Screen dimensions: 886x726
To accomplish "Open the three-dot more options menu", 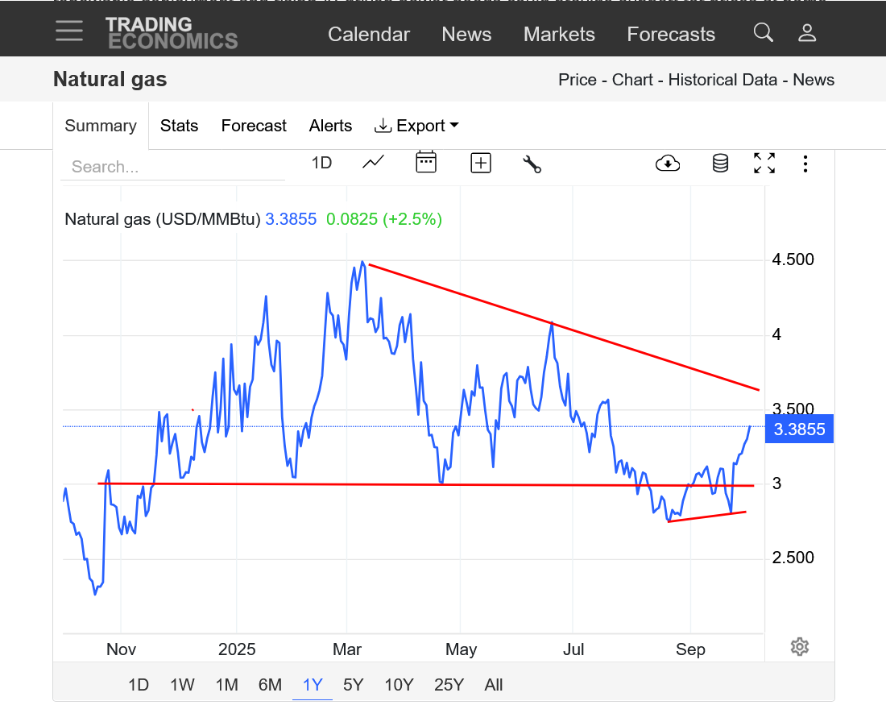I will coord(805,164).
